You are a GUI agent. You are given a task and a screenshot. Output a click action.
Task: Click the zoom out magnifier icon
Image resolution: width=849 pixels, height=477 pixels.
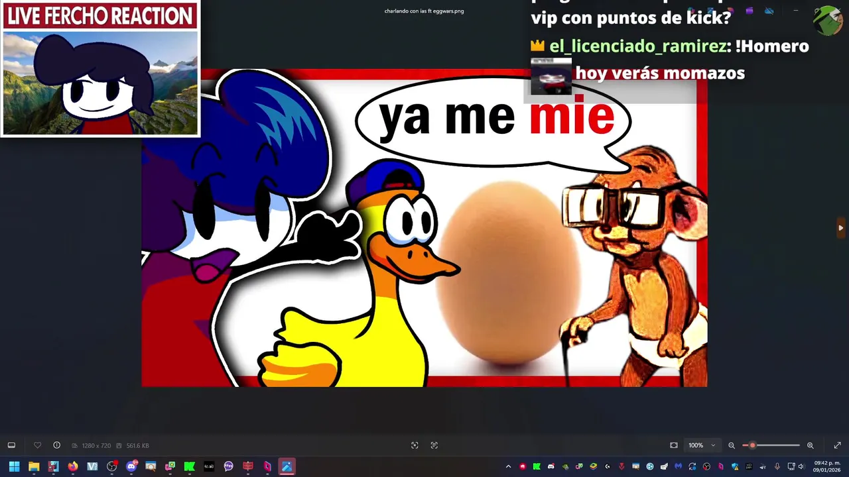732,445
